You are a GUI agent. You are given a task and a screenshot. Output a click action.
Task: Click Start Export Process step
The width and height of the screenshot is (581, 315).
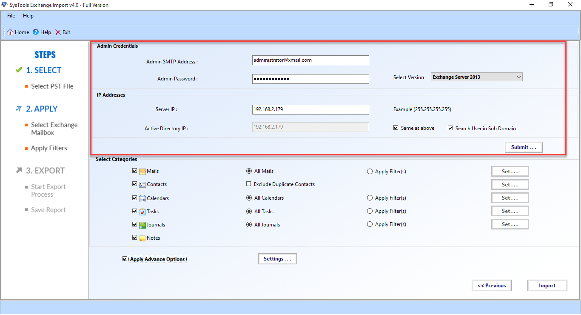tap(48, 190)
